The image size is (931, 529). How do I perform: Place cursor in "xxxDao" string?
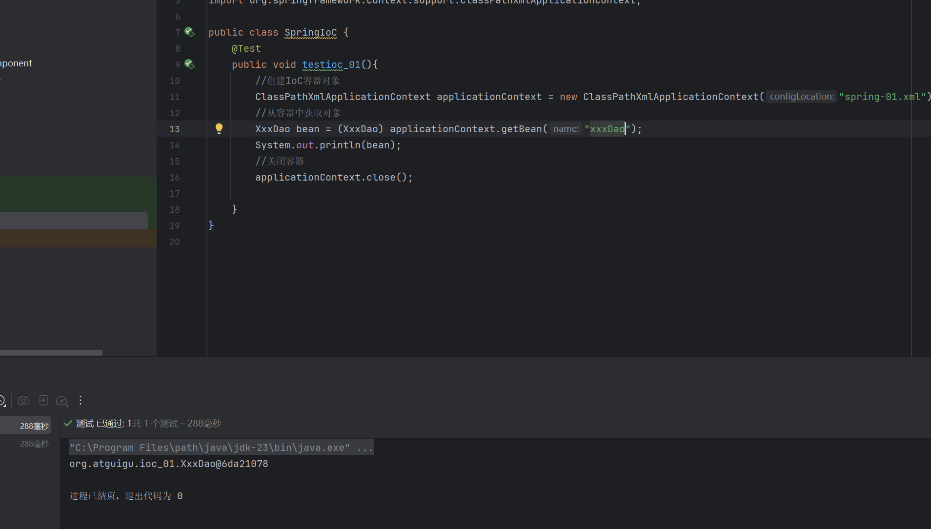click(607, 129)
